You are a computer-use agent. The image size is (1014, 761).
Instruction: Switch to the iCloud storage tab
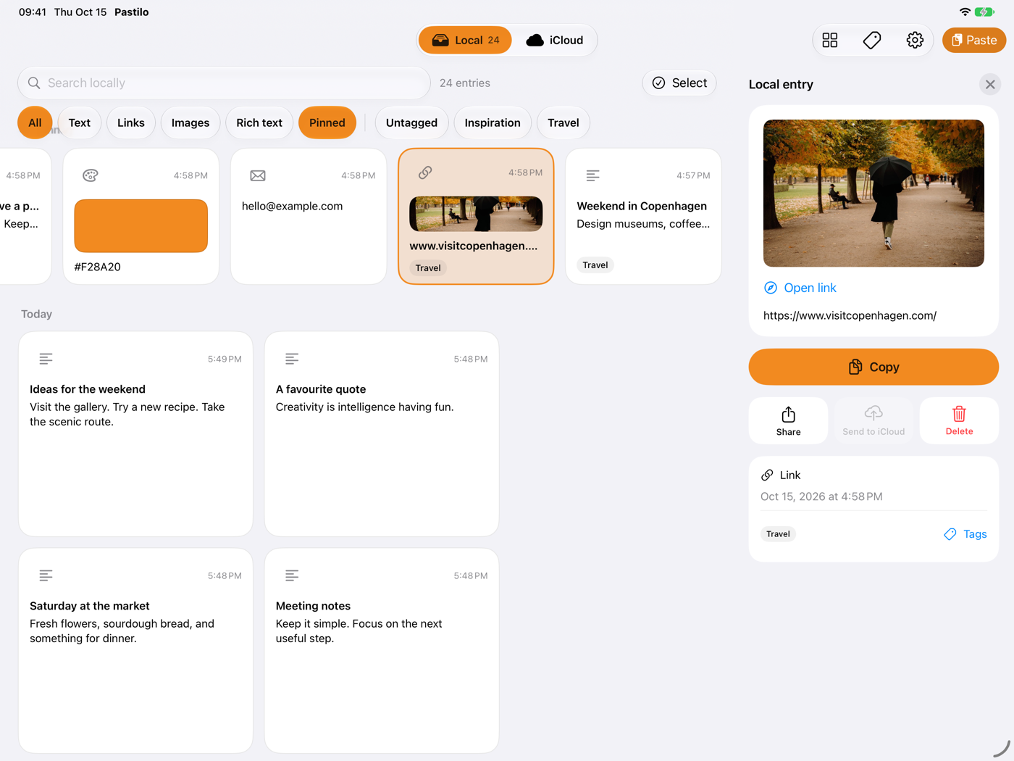click(555, 41)
